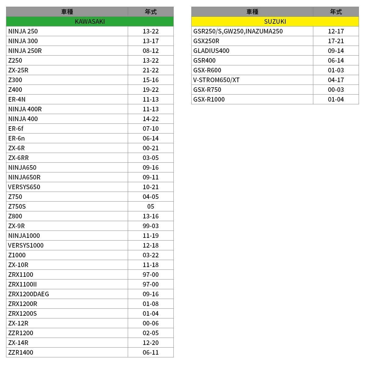Click the ZX-9R model cell
This screenshot has height=365, width=365.
tap(67, 226)
